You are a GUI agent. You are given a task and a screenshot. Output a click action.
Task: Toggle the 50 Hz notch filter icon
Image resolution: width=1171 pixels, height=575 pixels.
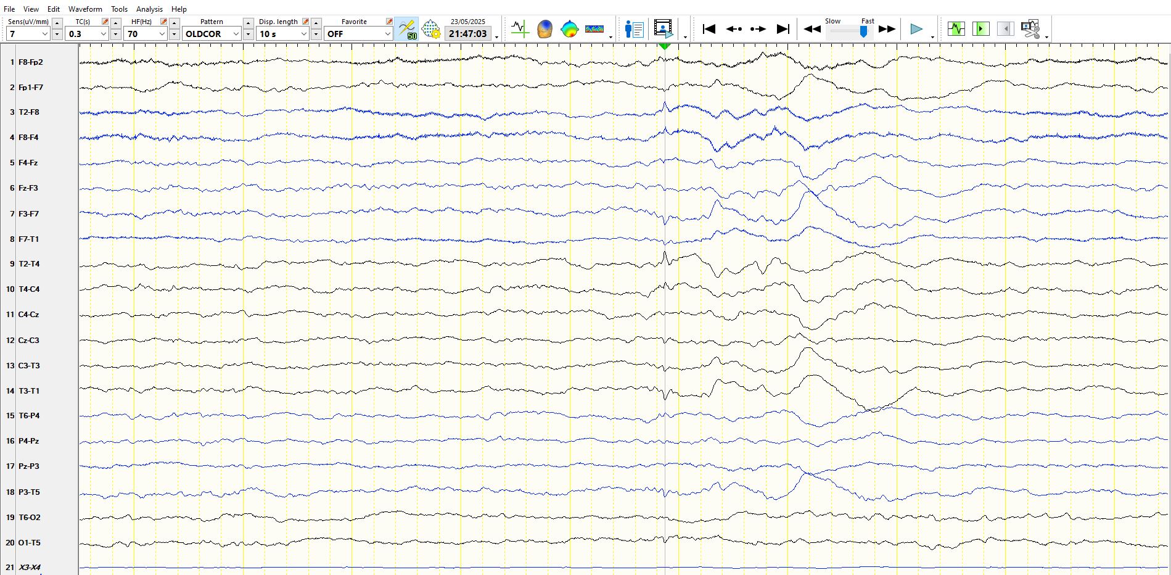(407, 29)
